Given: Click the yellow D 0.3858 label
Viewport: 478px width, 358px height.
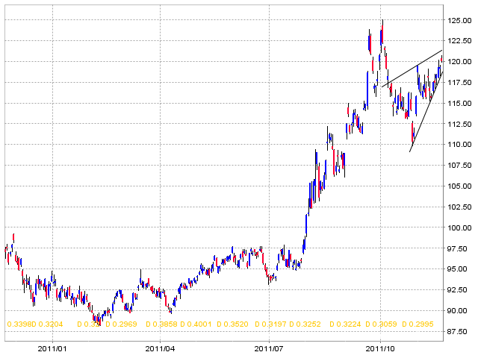Looking at the screenshot, I should 161,324.
